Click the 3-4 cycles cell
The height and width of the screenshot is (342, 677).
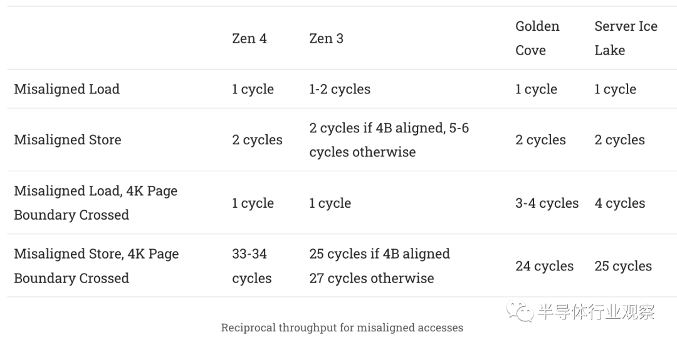coord(547,203)
